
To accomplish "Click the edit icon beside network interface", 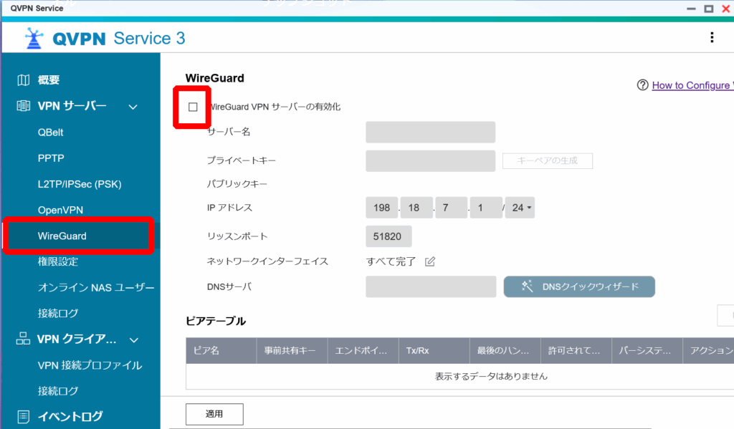I will pos(430,261).
